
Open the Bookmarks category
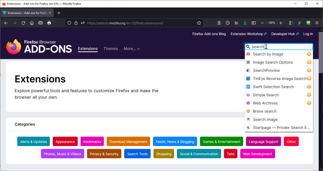pos(92,142)
